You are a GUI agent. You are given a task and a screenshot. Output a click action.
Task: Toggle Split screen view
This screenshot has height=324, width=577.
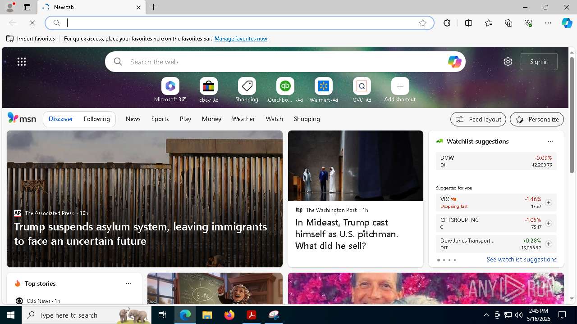pos(468,23)
